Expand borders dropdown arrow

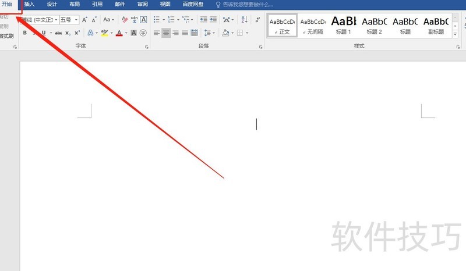click(247, 33)
